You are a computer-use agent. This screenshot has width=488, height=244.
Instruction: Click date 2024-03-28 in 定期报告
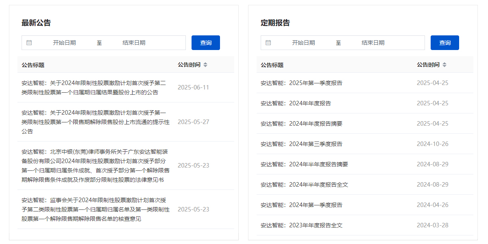coord(433,225)
